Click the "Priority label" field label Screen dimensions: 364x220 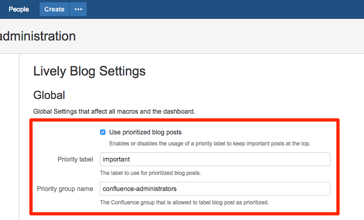point(75,159)
